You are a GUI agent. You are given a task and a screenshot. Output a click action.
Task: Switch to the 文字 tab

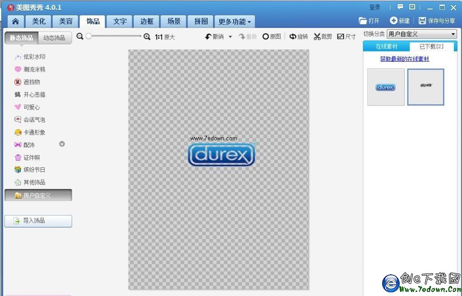tap(120, 22)
